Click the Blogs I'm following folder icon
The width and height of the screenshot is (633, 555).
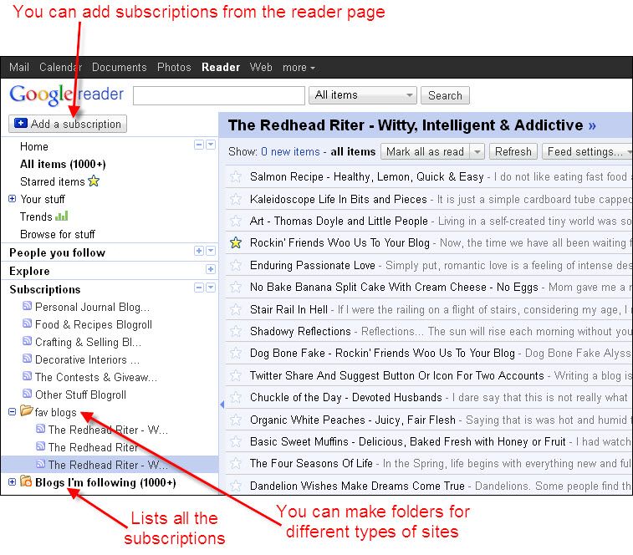pyautogui.click(x=26, y=481)
